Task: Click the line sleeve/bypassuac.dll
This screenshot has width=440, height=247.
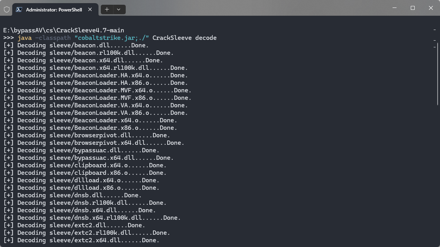Action: [81, 150]
